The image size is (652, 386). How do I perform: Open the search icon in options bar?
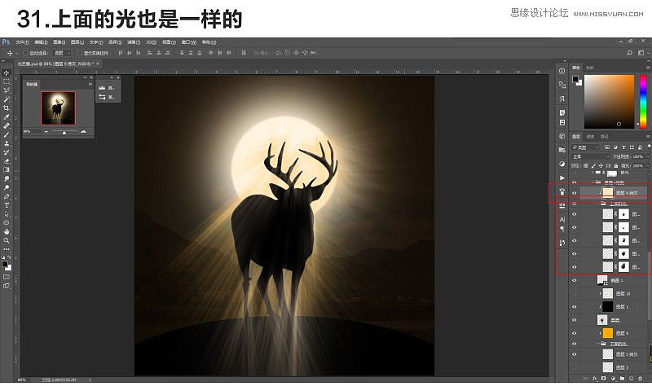(x=629, y=53)
